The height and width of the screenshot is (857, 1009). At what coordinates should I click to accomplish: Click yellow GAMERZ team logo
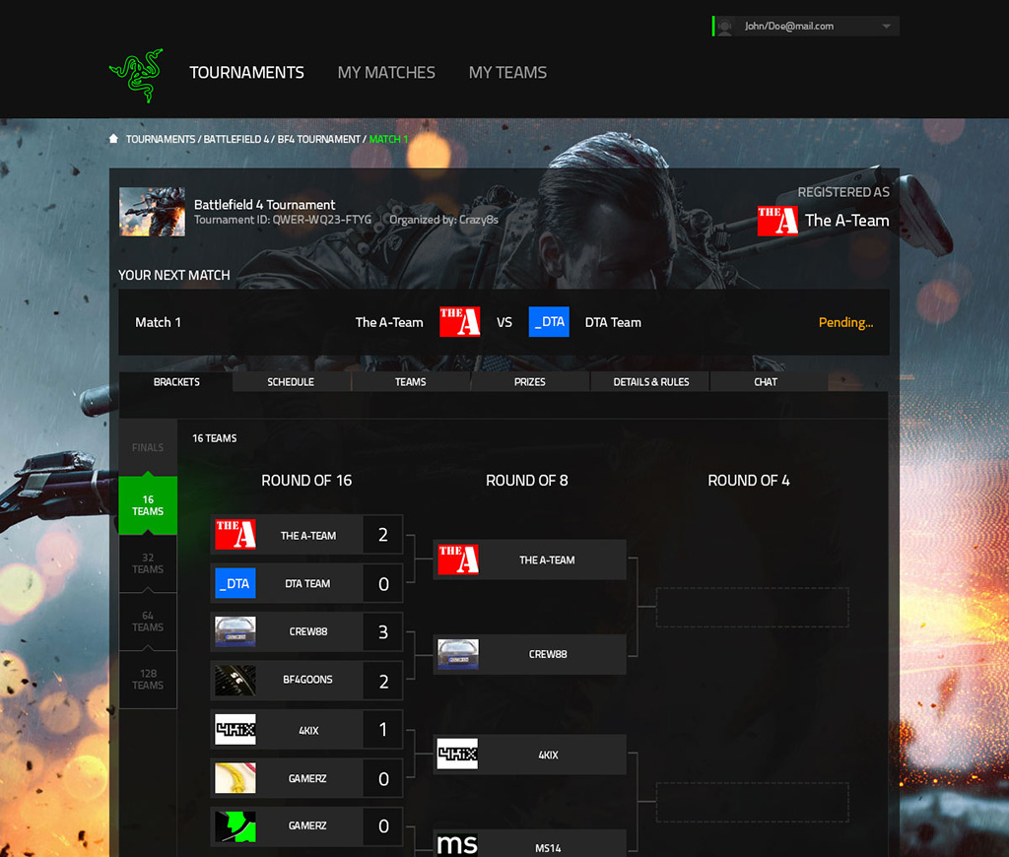[x=235, y=778]
